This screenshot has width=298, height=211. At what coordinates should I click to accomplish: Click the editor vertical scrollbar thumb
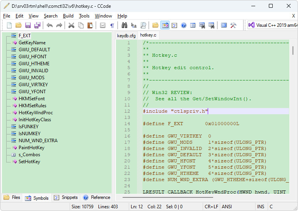tap(293, 50)
